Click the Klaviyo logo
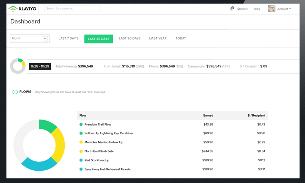The height and width of the screenshot is (183, 305). 22,9
